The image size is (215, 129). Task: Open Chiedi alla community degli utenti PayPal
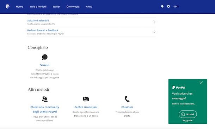(45, 109)
